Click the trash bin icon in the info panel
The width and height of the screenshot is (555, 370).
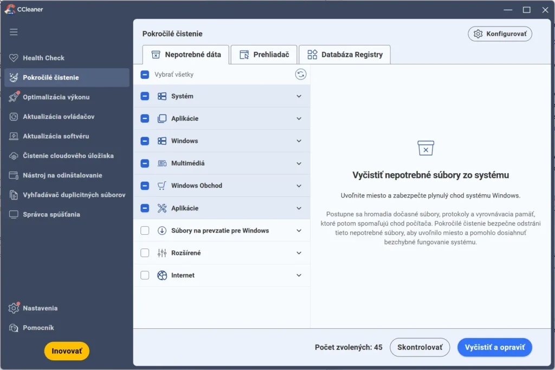[425, 148]
